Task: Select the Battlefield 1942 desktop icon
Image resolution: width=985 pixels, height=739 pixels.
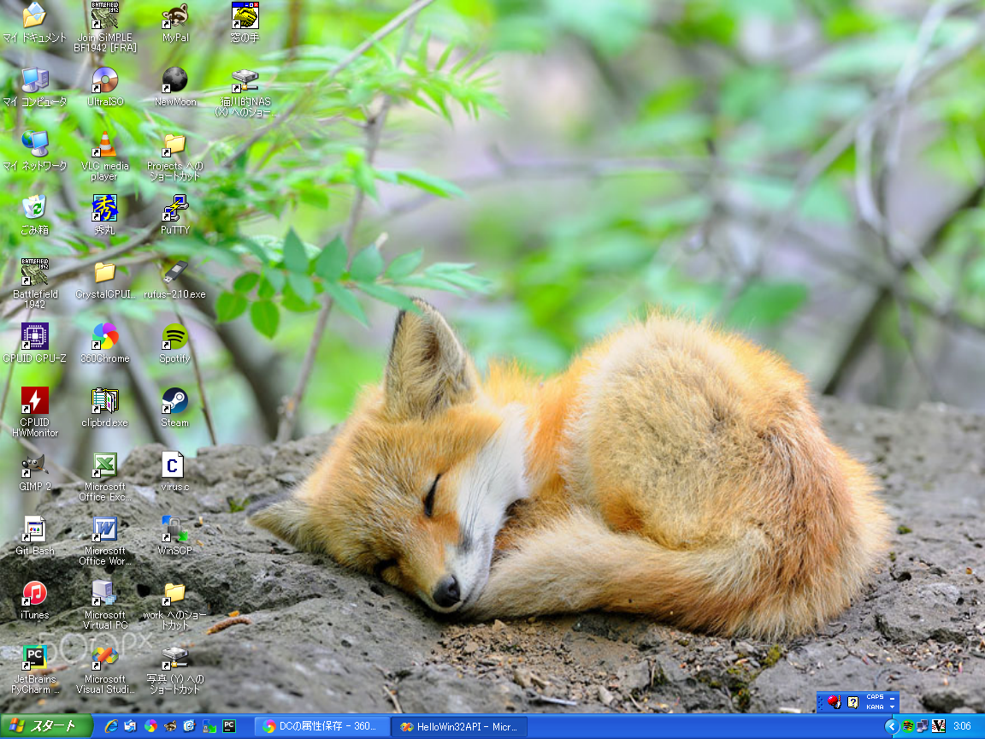Action: [34, 283]
